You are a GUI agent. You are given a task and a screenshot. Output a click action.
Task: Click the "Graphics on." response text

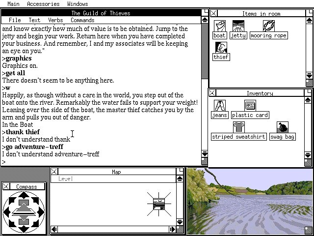click(20, 65)
